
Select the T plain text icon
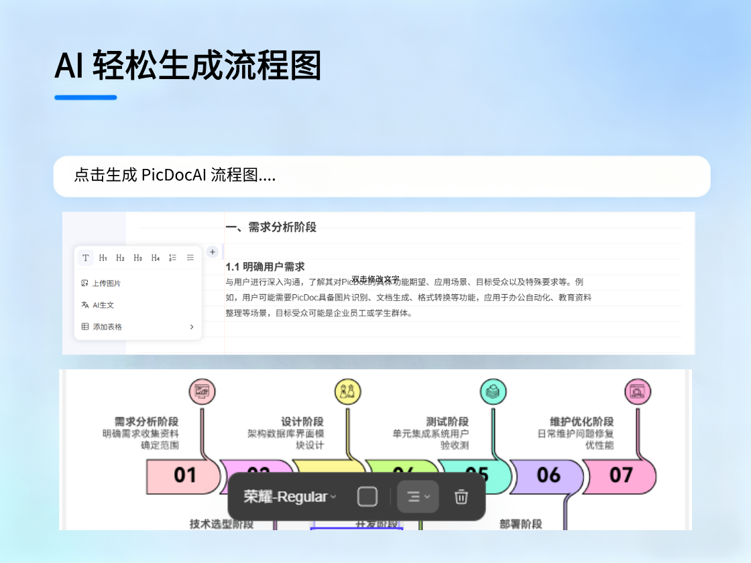[86, 257]
